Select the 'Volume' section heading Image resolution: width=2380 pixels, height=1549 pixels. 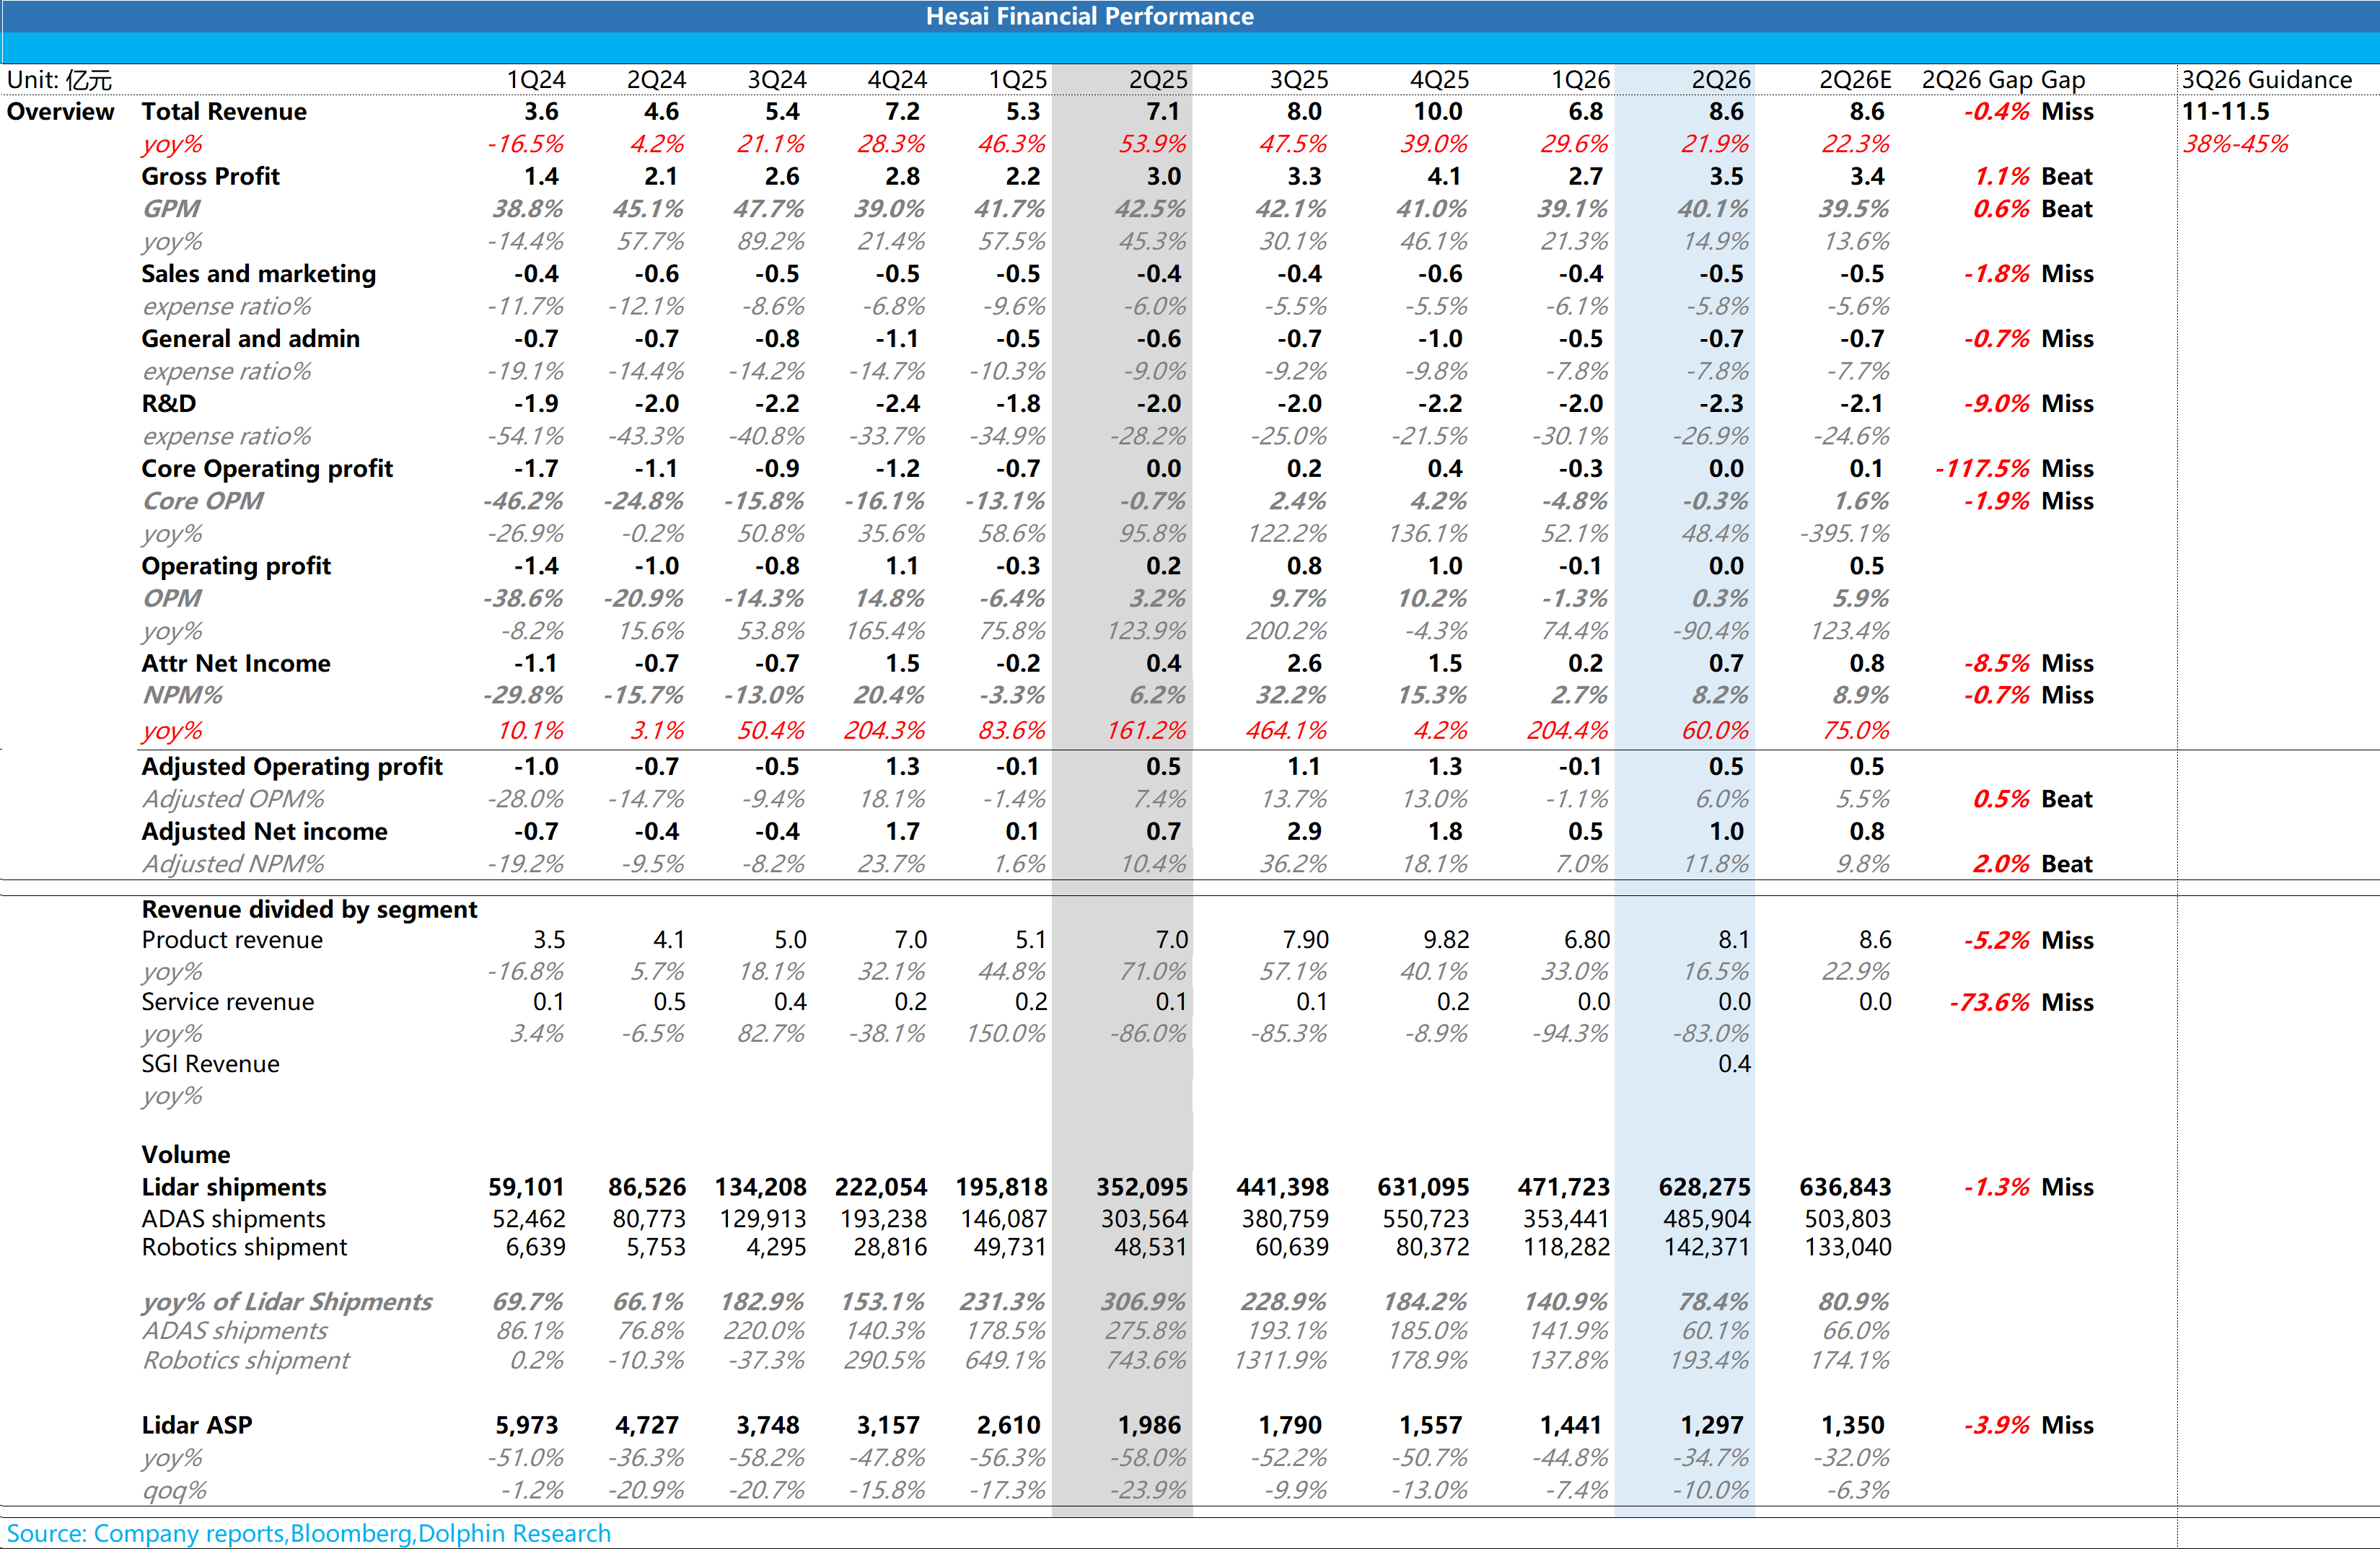point(186,1155)
